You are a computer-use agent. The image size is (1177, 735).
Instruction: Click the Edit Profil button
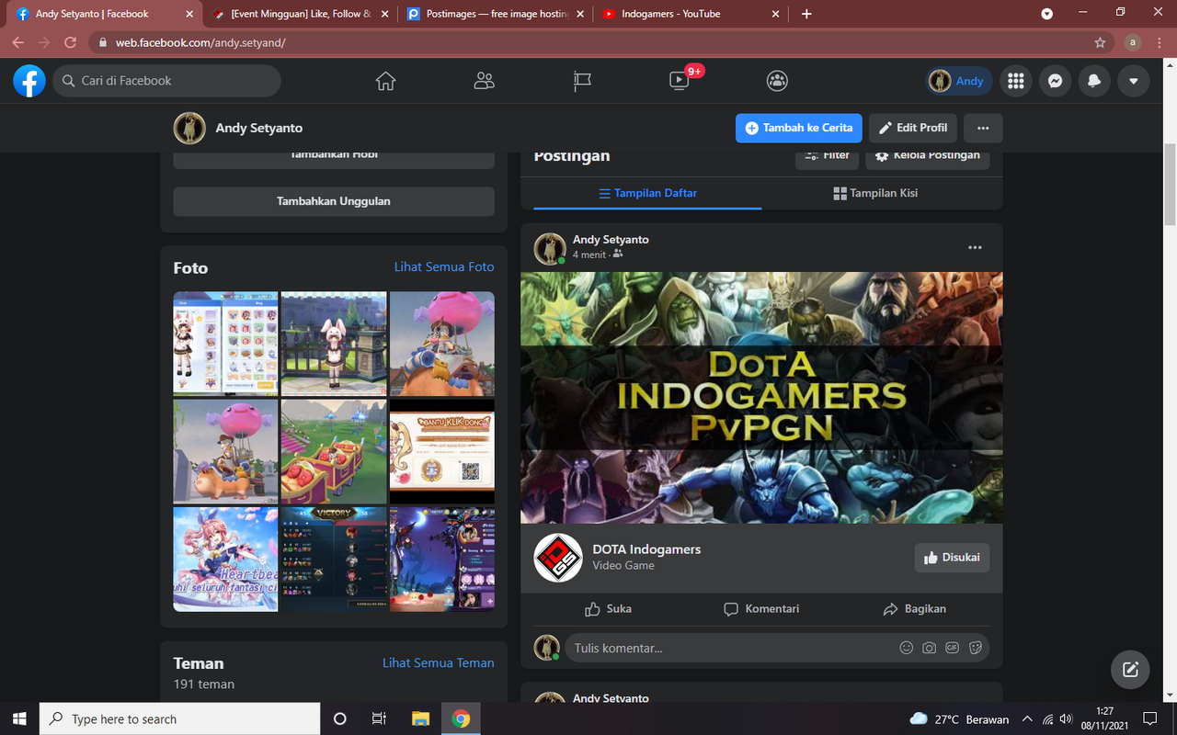[912, 128]
